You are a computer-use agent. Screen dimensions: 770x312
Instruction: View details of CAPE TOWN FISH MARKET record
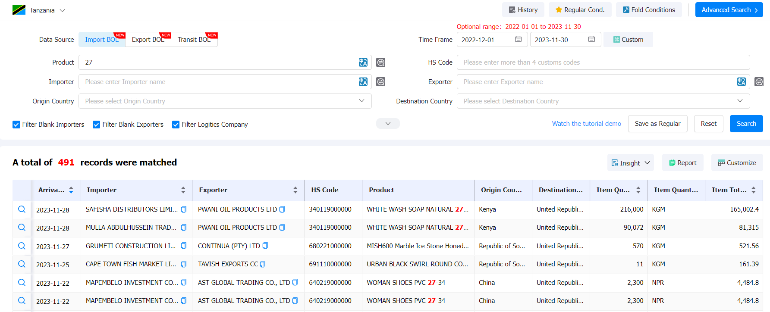[x=22, y=264]
